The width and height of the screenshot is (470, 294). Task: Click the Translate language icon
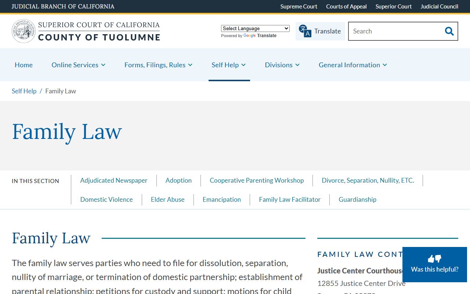pos(305,31)
